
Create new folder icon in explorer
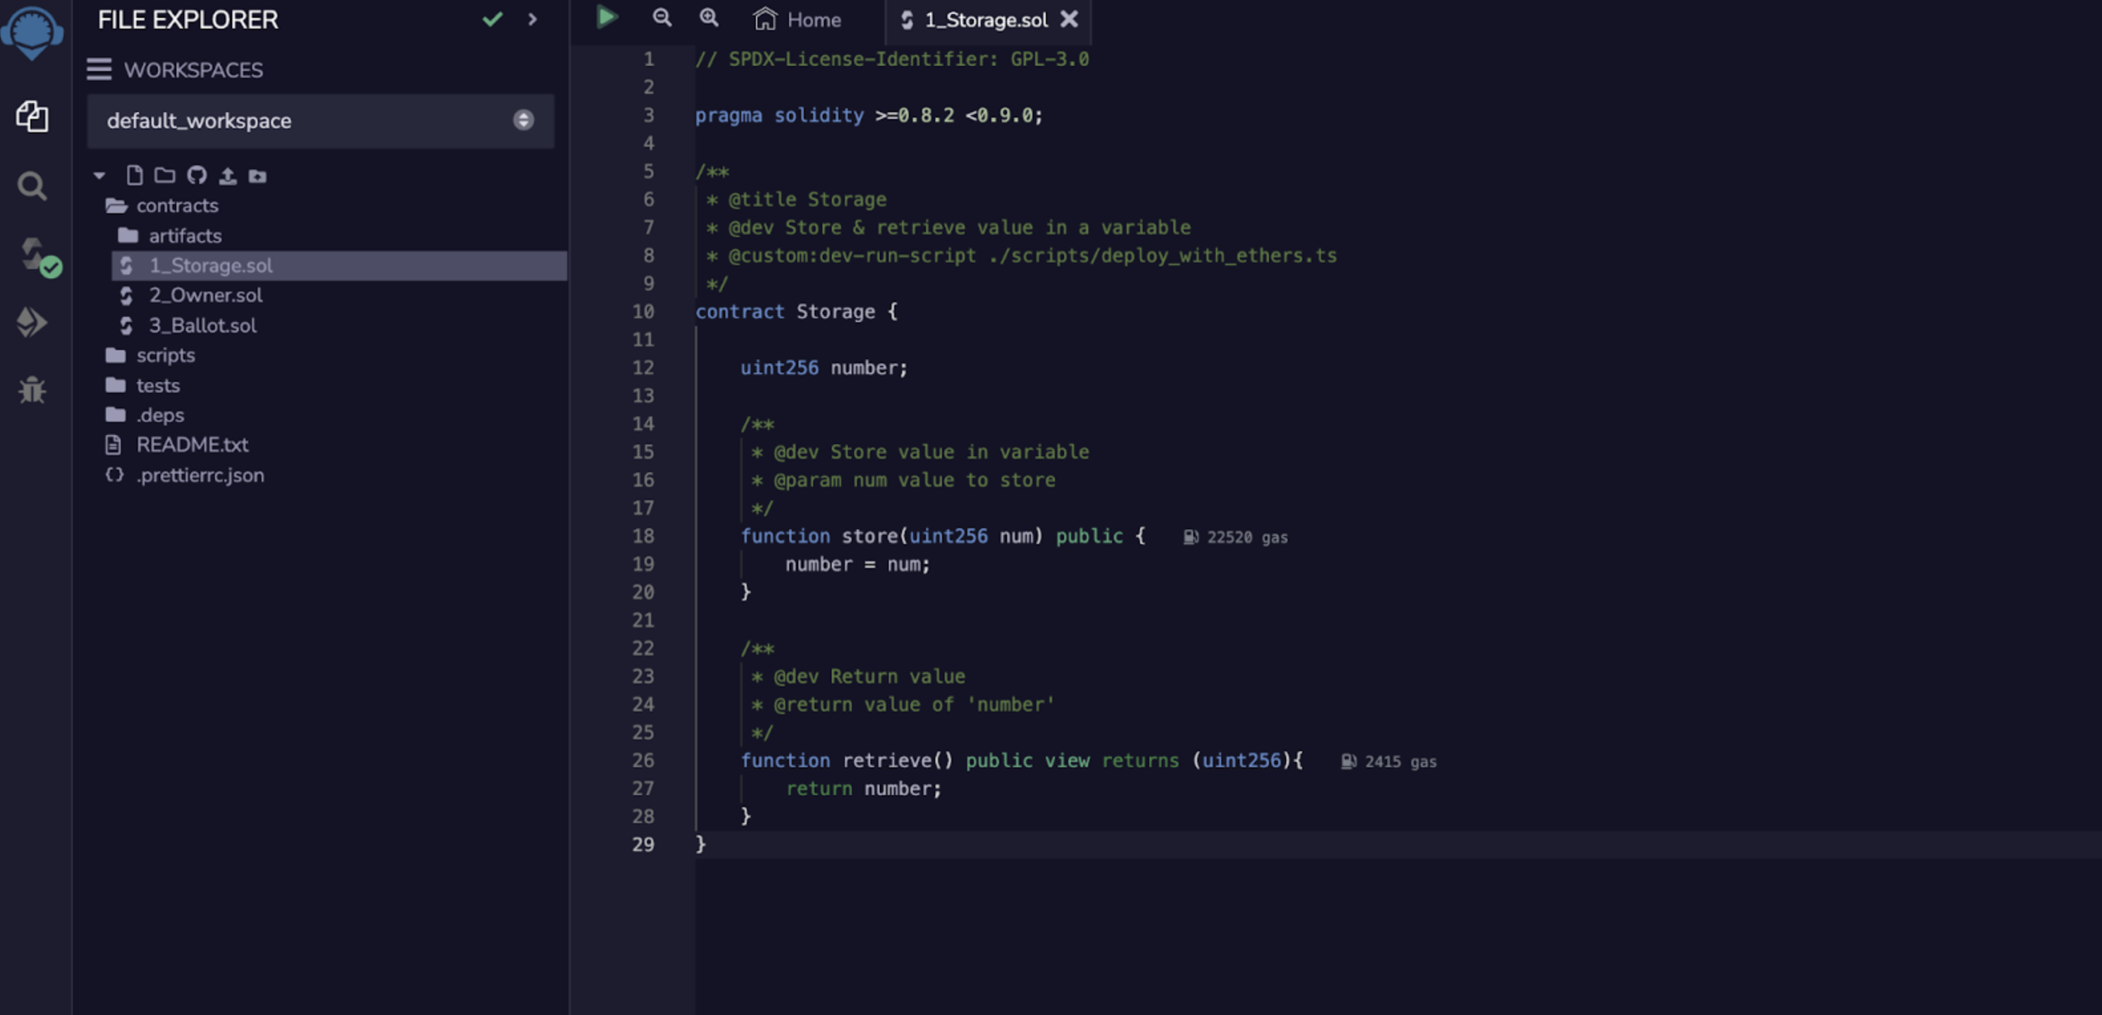[x=165, y=176]
